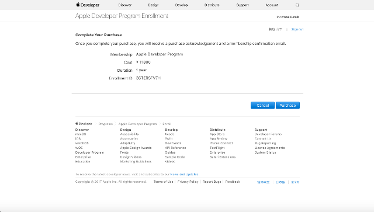The height and width of the screenshot is (212, 374).
Task: Open the Privacy Policy link
Action: pos(188,182)
